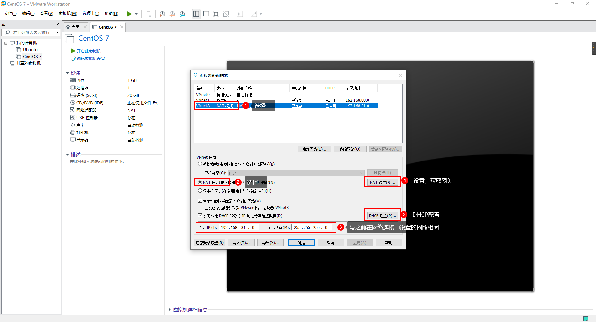Click the memory device icon
The image size is (596, 322).
click(x=73, y=80)
